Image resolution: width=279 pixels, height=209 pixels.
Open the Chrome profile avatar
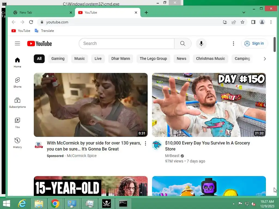tap(262, 22)
